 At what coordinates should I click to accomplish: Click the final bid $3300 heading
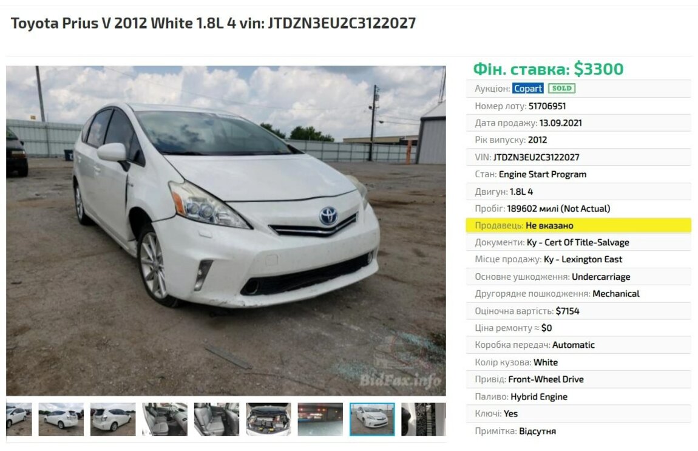pos(548,69)
